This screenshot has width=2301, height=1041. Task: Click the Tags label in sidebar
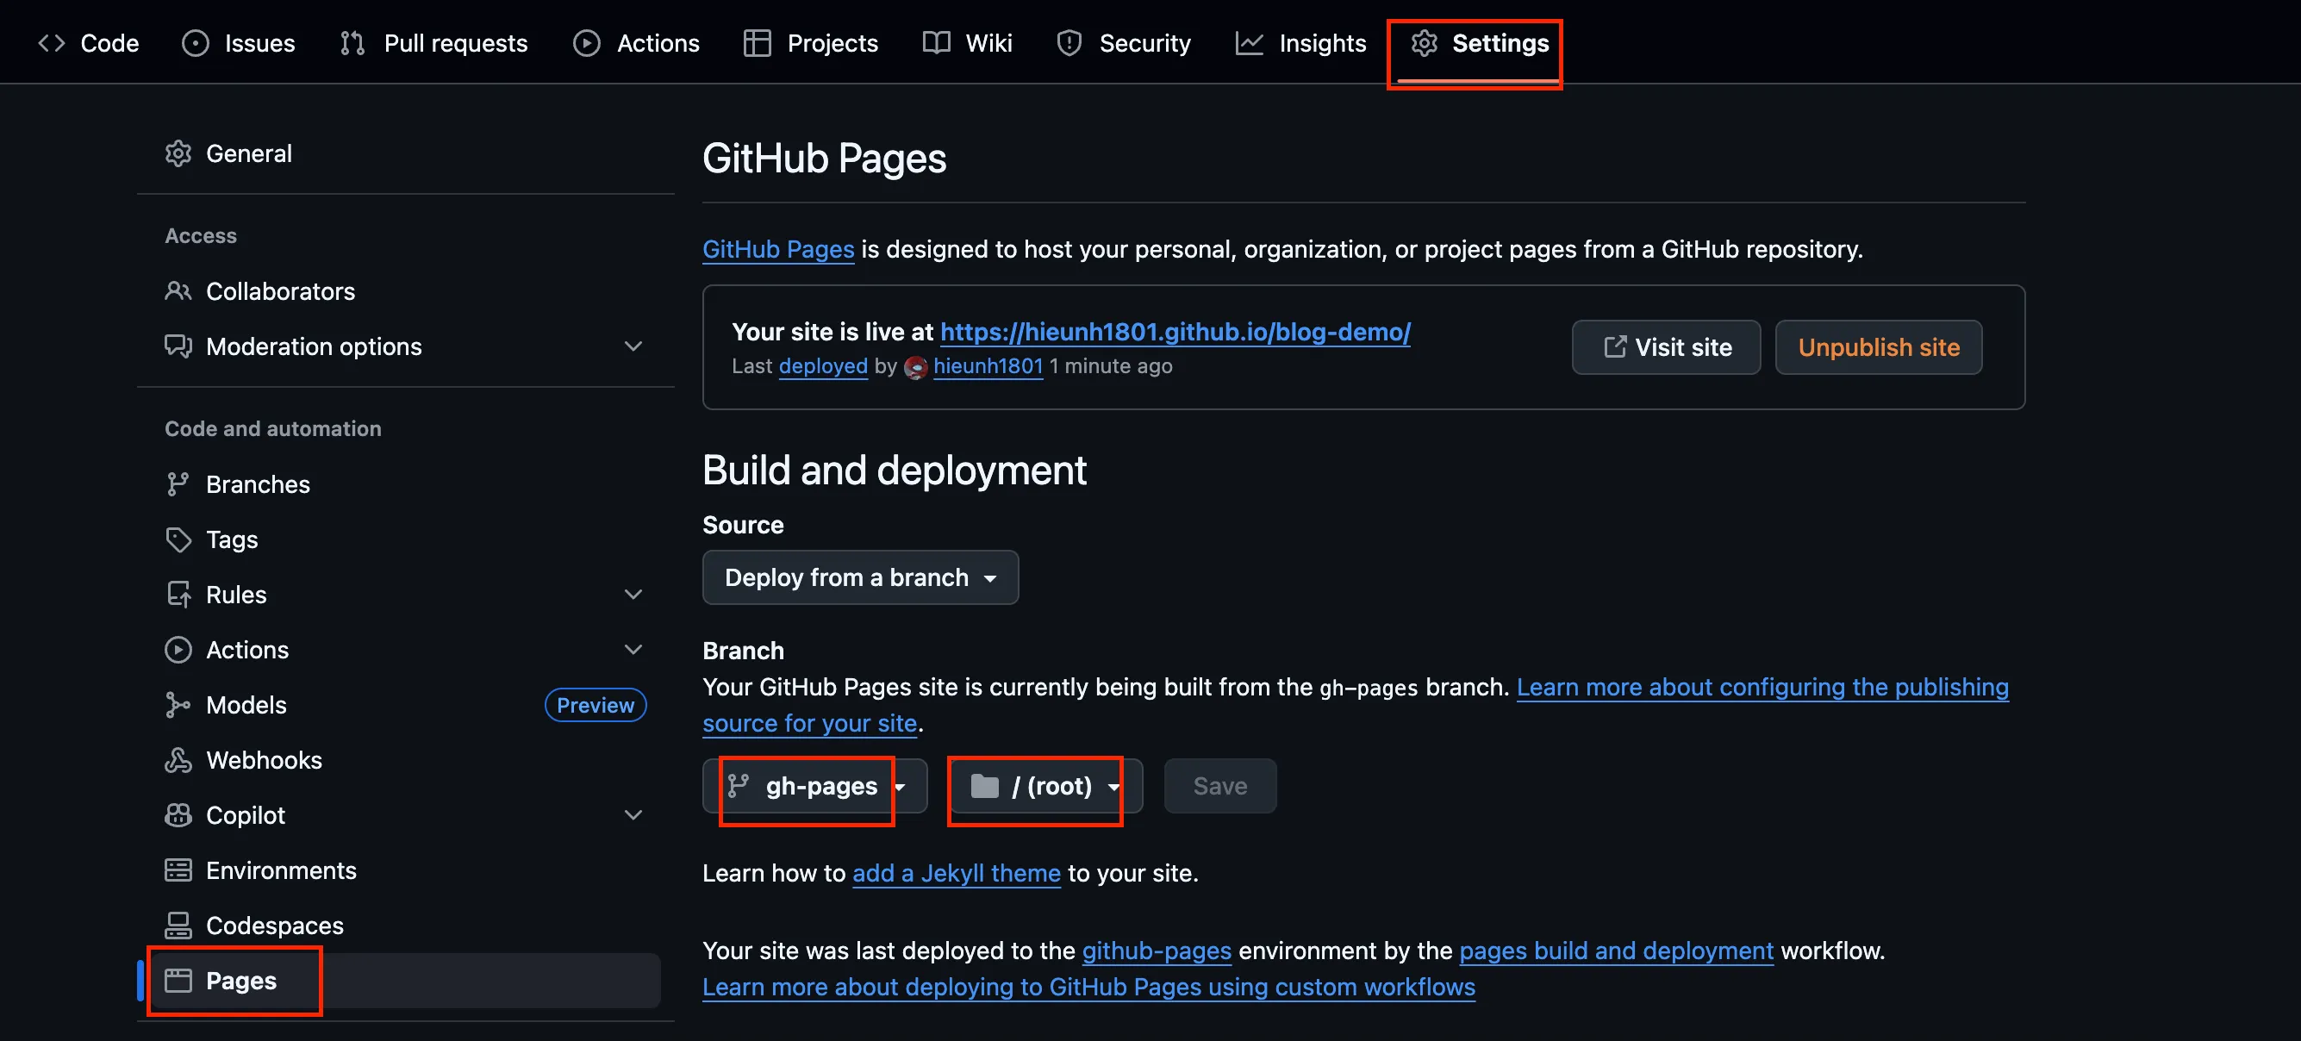click(x=231, y=539)
